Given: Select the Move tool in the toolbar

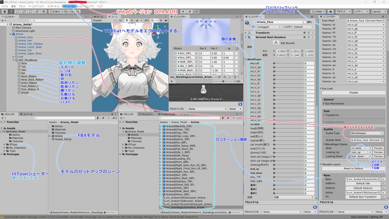Looking at the screenshot, I should point(12,12).
